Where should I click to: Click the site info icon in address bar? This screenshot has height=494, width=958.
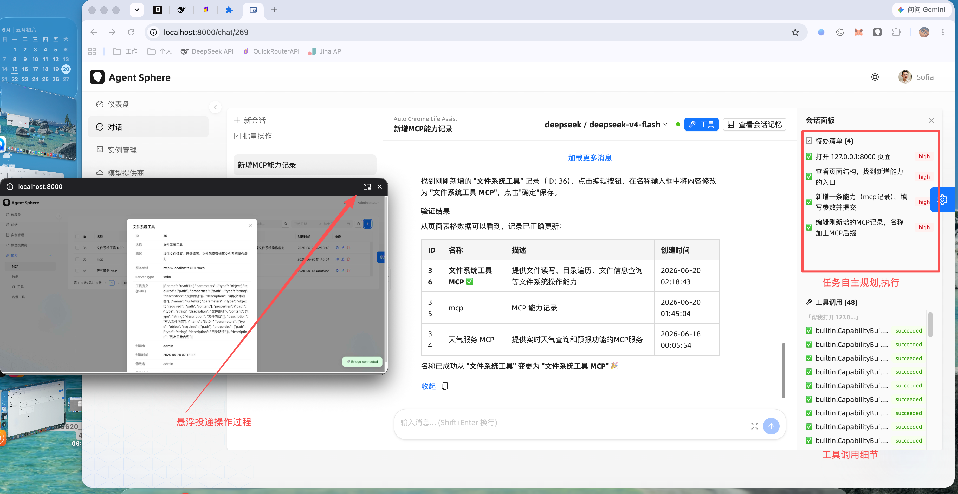pyautogui.click(x=153, y=32)
